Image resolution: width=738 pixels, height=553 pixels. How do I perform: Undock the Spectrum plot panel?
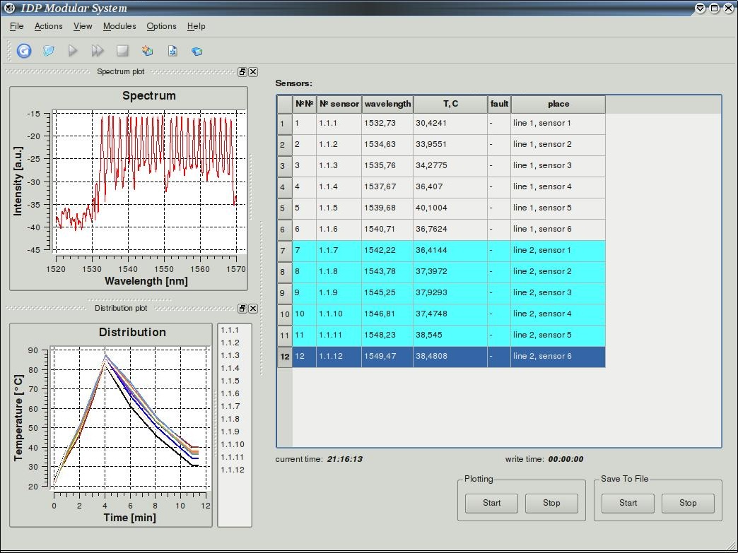click(x=242, y=72)
